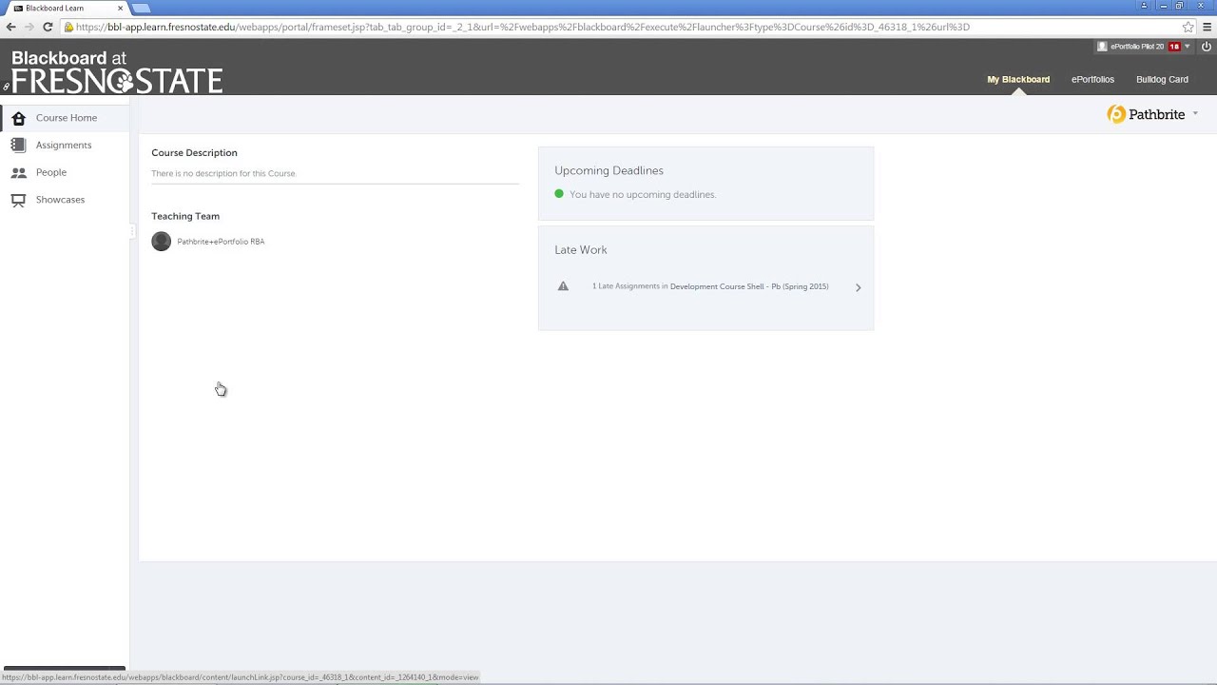Click the Course Description heading
Viewport: 1217px width, 685px height.
pos(194,152)
